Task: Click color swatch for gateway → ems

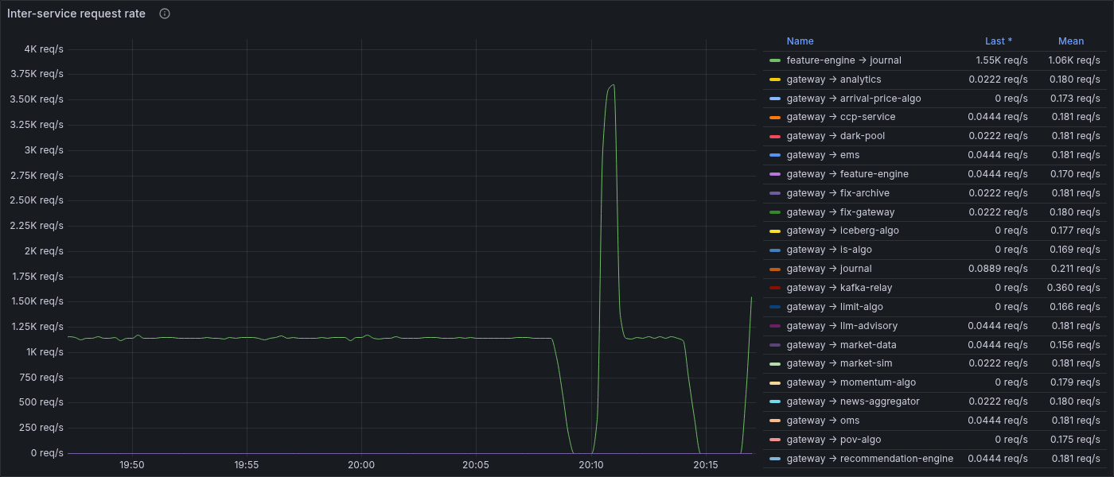Action: [775, 155]
